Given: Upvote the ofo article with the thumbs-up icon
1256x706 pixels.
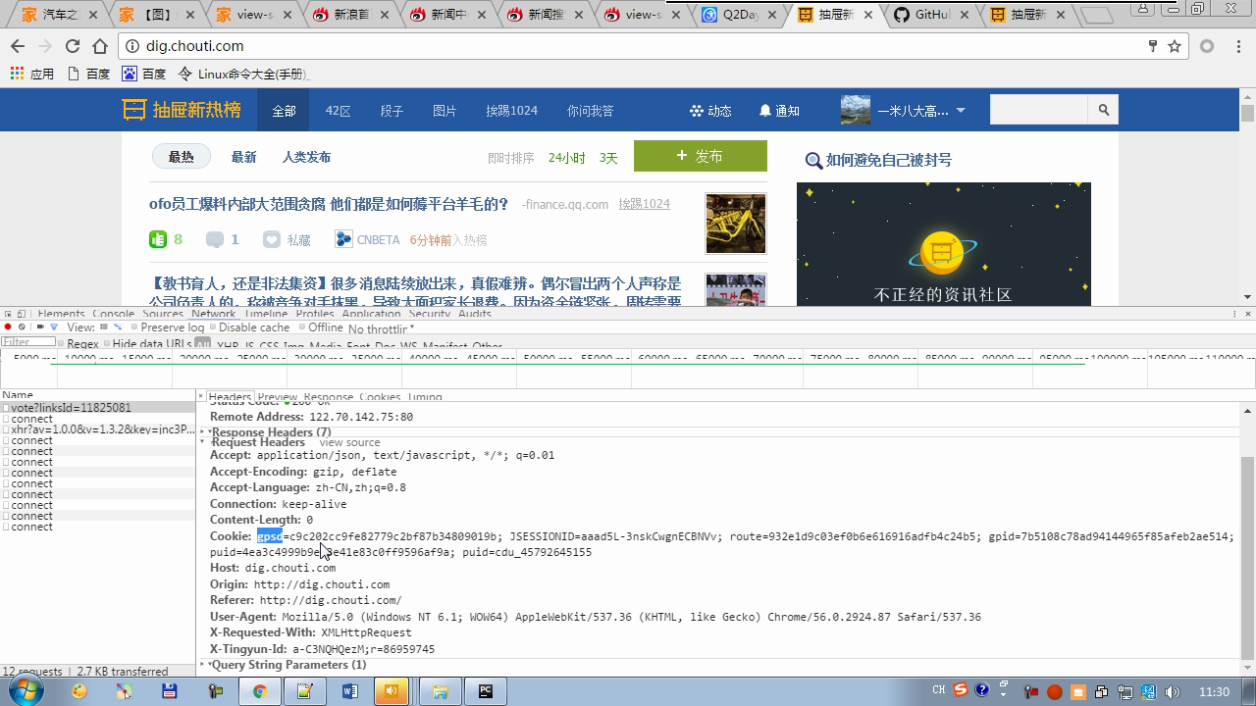Looking at the screenshot, I should pyautogui.click(x=158, y=238).
